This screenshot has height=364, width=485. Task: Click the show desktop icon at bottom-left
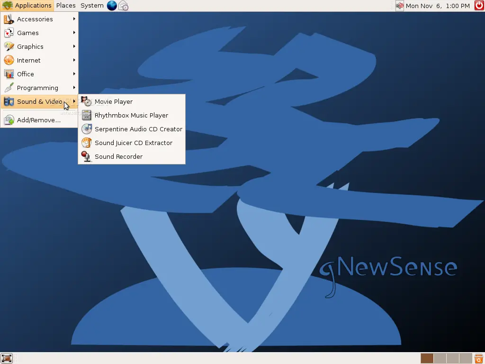click(x=7, y=358)
